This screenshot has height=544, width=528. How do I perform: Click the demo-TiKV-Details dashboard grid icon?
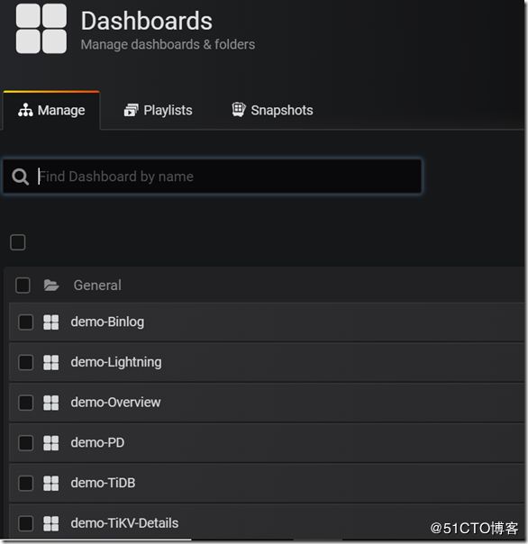[51, 523]
